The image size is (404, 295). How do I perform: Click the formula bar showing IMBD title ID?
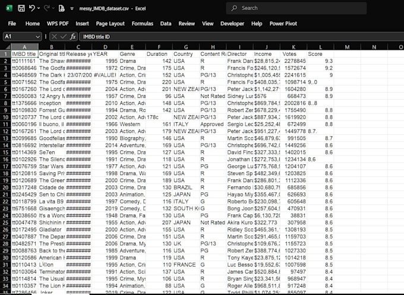(242, 37)
